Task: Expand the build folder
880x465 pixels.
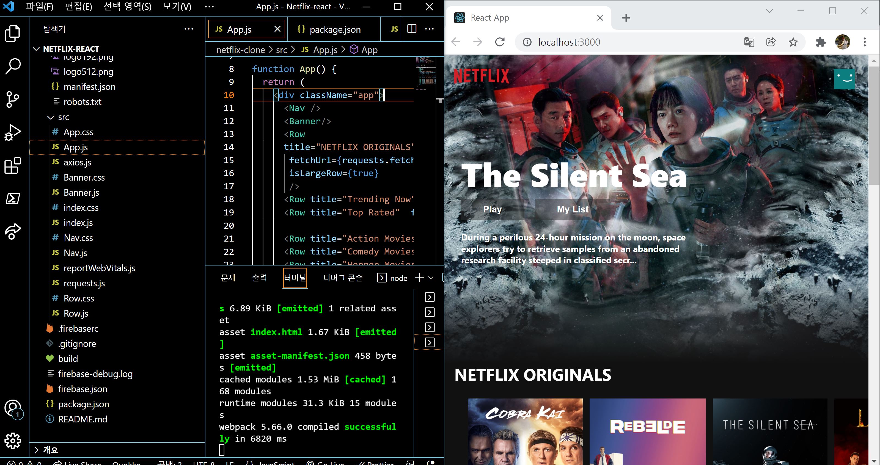Action: [x=68, y=358]
